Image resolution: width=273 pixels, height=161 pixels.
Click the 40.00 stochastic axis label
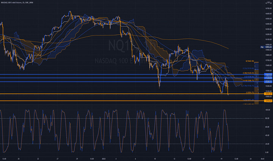coord(267,135)
